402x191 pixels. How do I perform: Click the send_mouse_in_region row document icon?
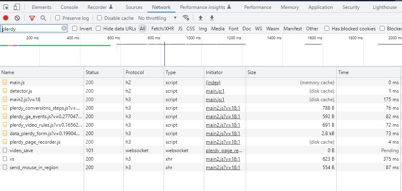tap(4, 167)
